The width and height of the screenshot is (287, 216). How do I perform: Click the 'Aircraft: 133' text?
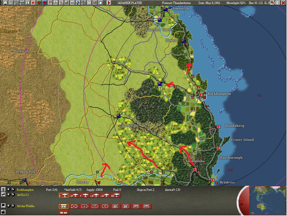pos(172,190)
